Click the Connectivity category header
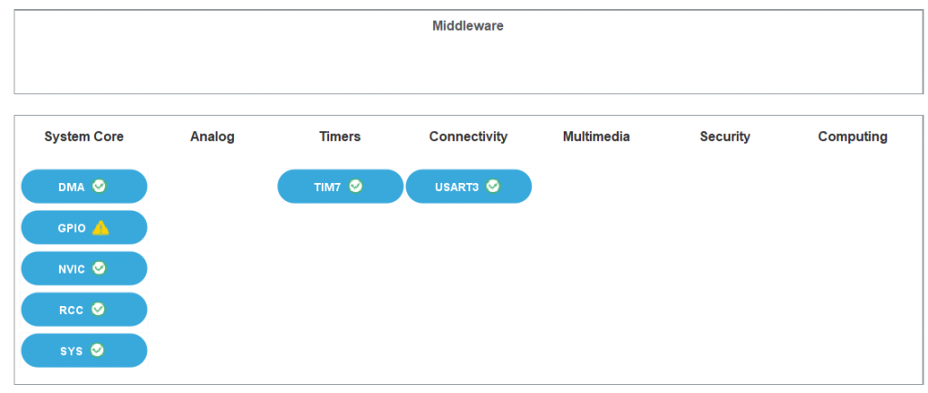928x393 pixels. pos(469,137)
